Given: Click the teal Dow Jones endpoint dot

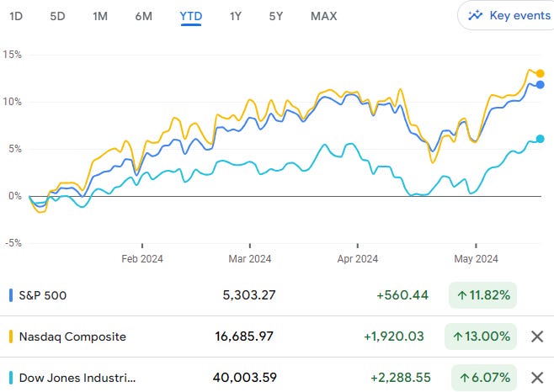Looking at the screenshot, I should coord(540,139).
